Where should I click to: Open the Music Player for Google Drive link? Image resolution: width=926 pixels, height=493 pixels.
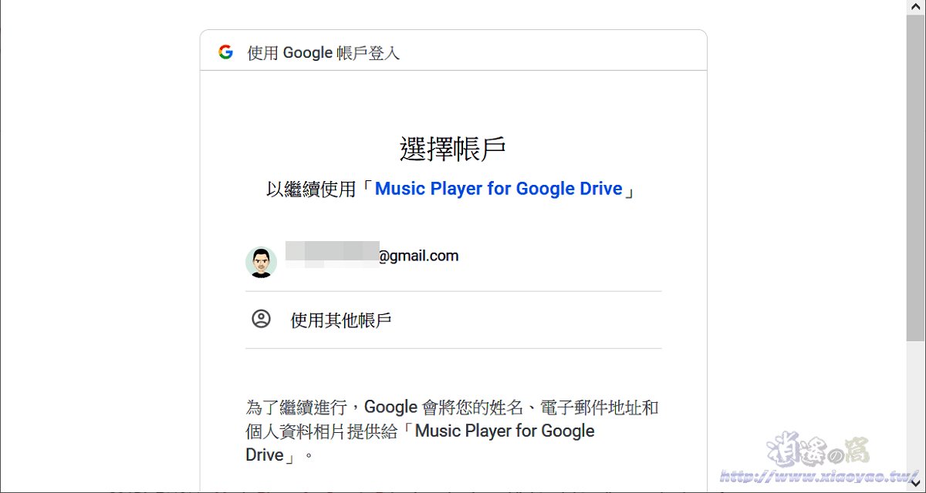(498, 188)
